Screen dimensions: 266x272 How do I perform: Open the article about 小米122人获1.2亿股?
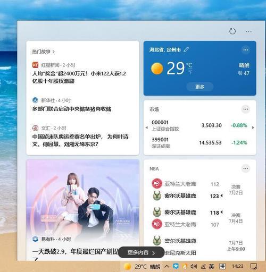point(79,77)
